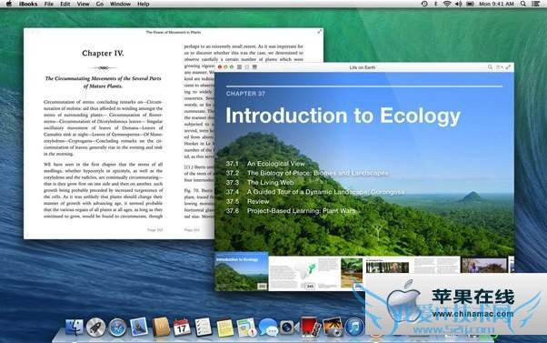Select forest photo page thumbnail
The height and width of the screenshot is (343, 547).
(x=352, y=273)
